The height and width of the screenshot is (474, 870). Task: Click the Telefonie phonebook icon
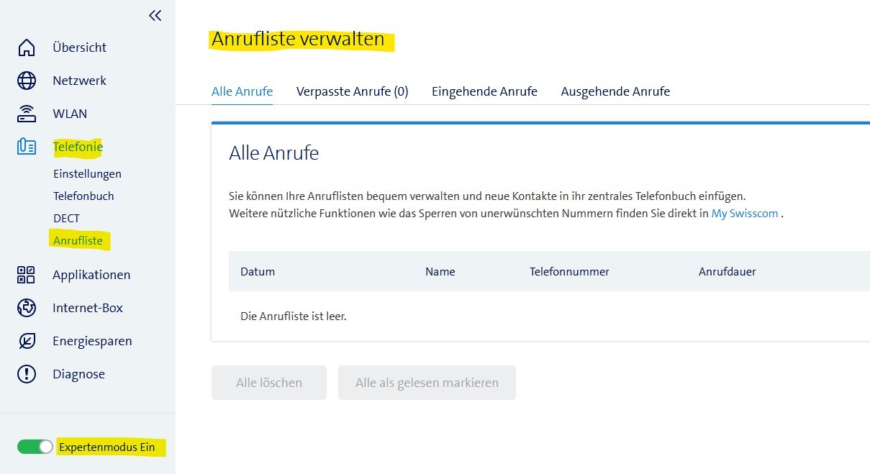pyautogui.click(x=27, y=147)
